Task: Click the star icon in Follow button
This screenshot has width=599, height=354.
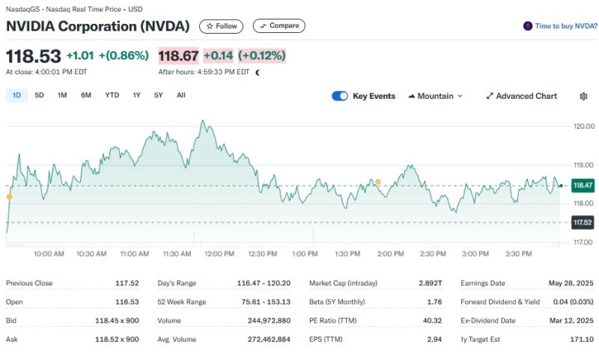Action: point(210,26)
